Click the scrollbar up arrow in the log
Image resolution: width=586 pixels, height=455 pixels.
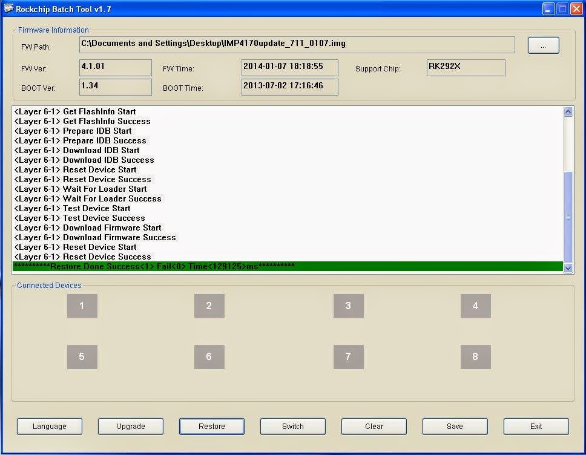tap(568, 111)
